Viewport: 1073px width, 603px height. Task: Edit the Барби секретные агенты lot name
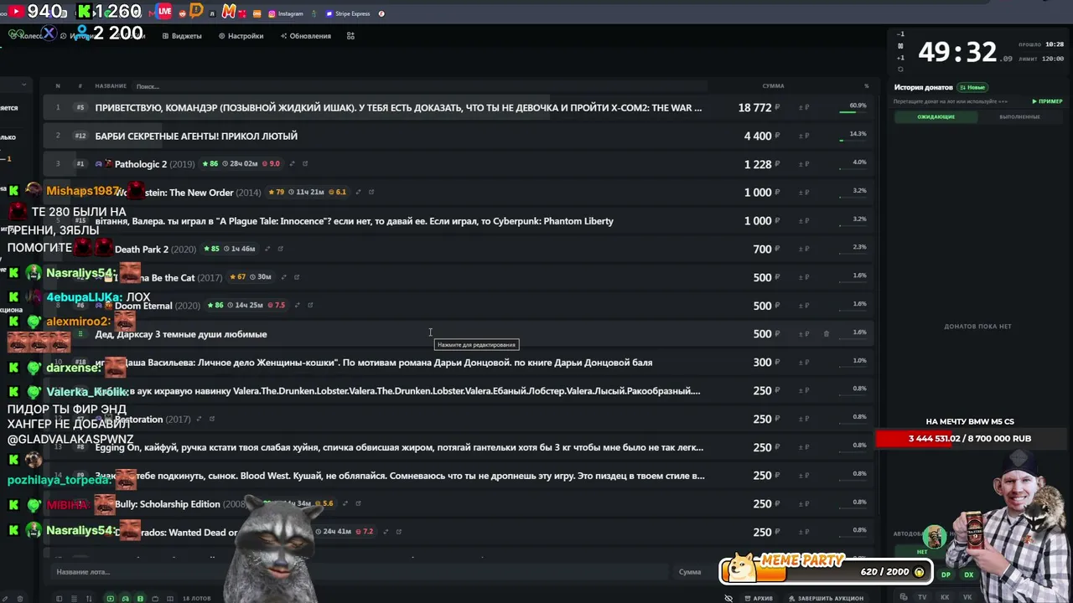[x=196, y=136]
